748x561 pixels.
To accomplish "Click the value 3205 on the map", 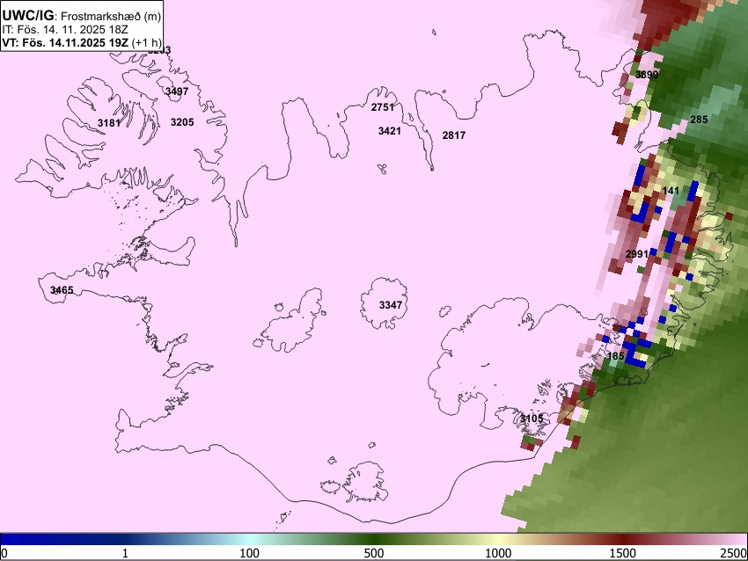I will coord(182,122).
